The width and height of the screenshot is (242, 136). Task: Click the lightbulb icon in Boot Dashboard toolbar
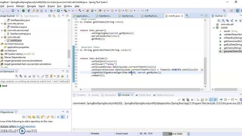pos(51,76)
